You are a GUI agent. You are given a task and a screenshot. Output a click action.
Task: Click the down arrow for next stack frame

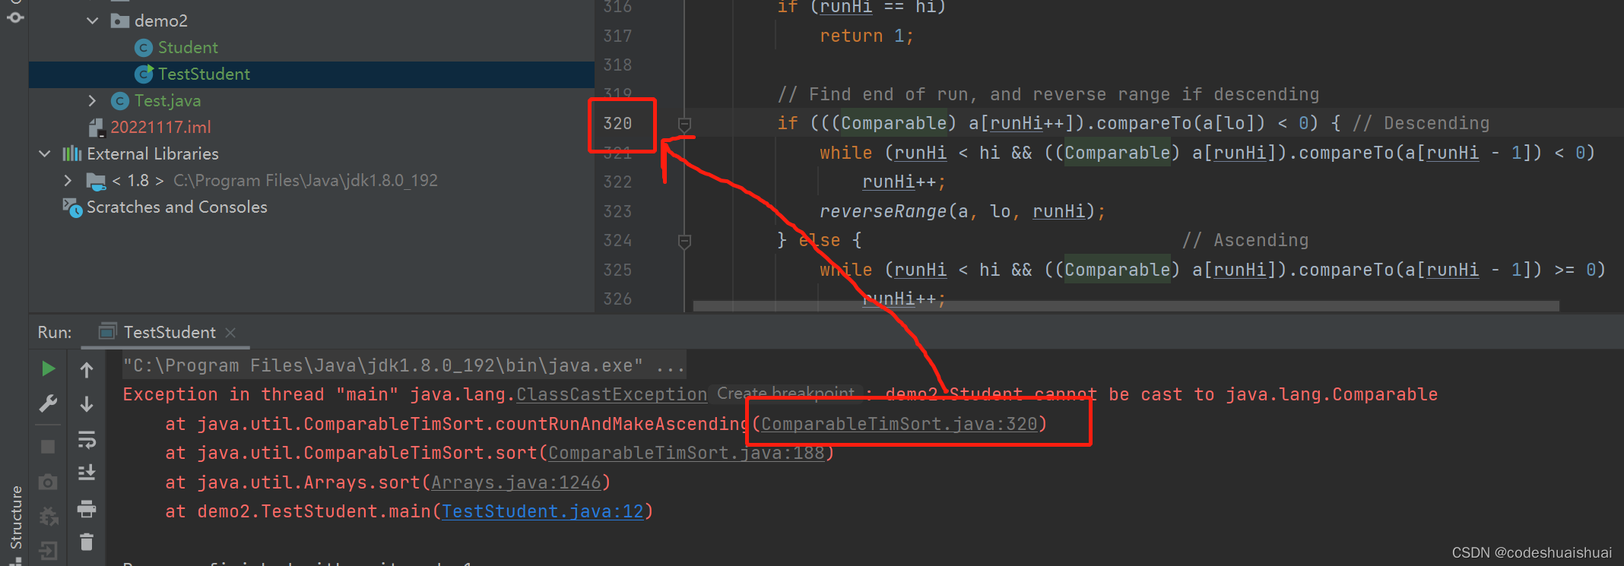click(87, 404)
